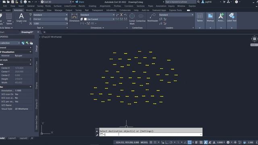The image size is (258, 145).
Task: Toggle the grid display in status bar
Action: pos(151,142)
